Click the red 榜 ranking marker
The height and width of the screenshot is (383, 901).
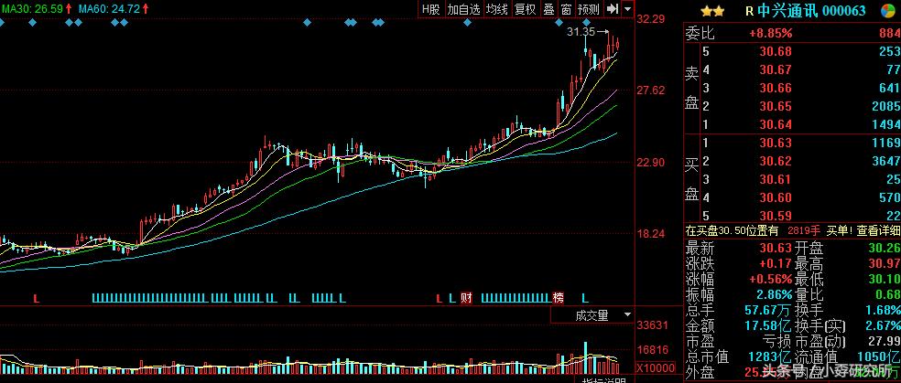tap(558, 298)
